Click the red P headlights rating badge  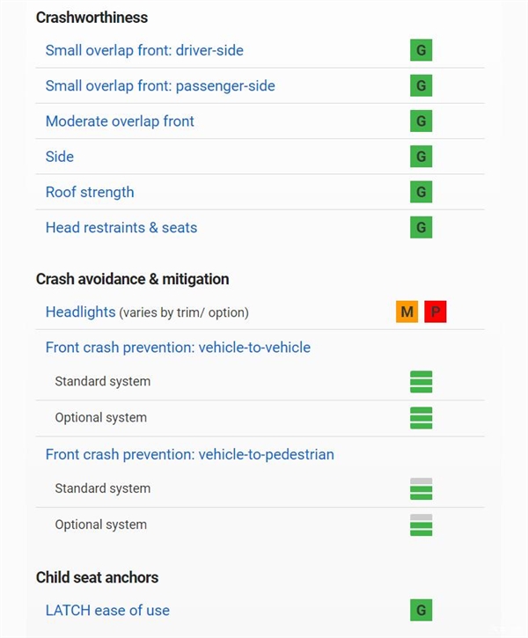tap(435, 312)
